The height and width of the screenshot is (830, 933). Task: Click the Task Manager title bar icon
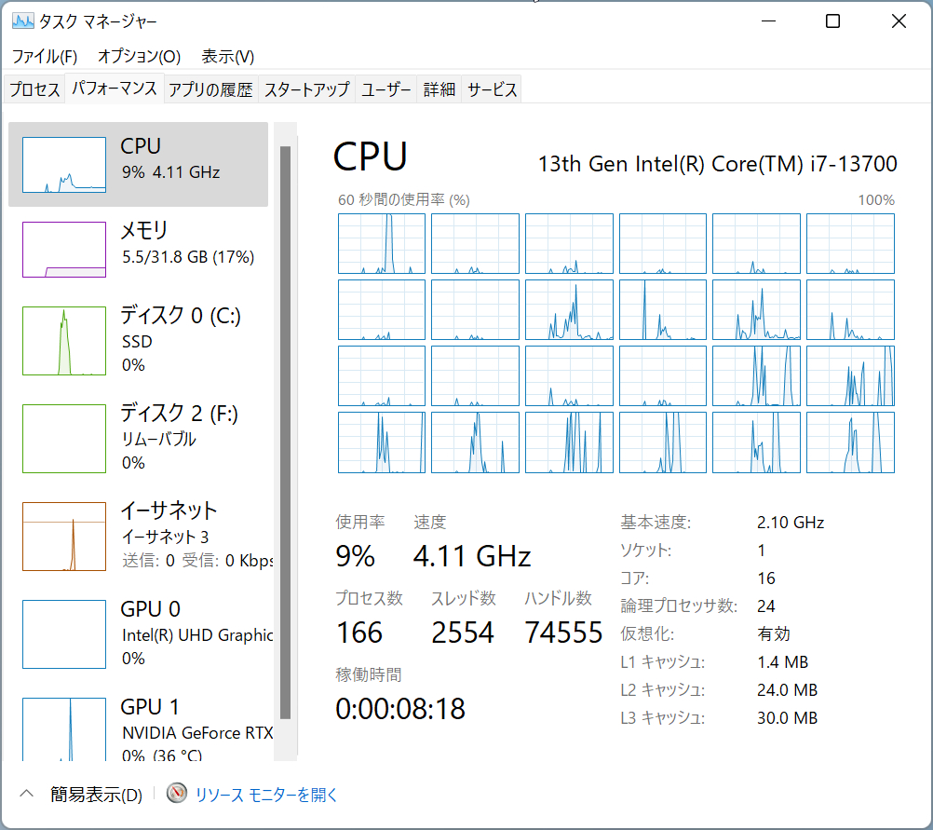[22, 20]
